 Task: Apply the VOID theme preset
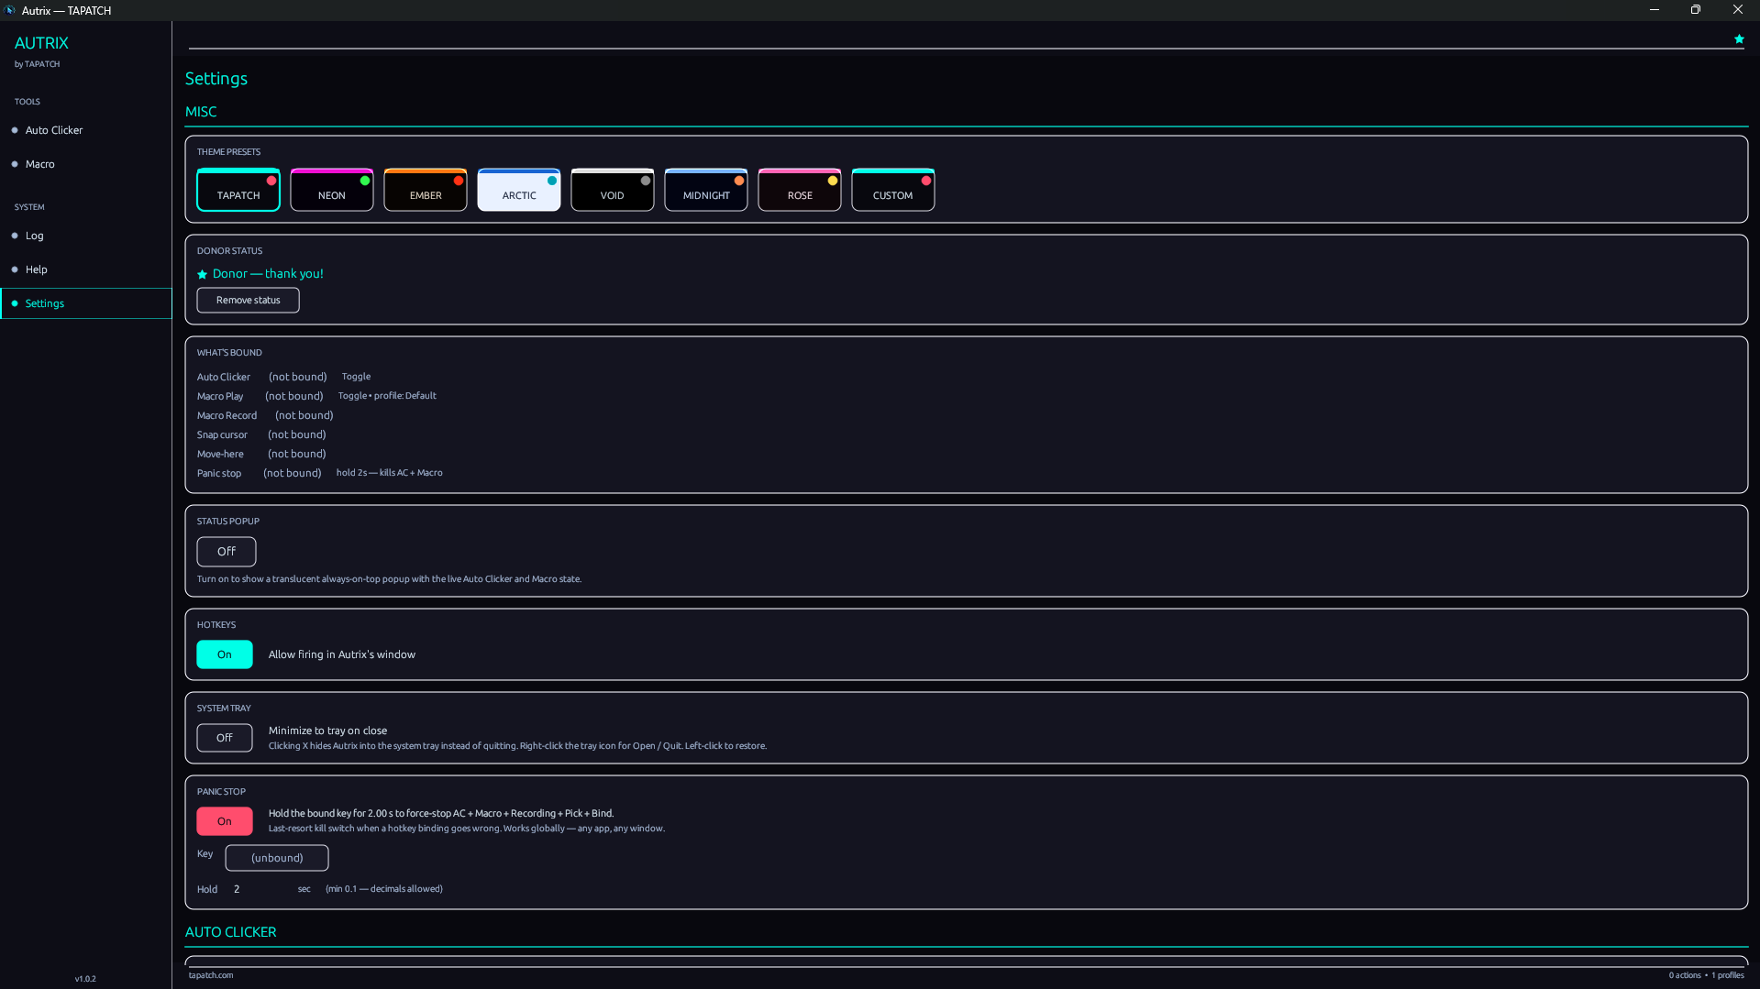click(613, 190)
